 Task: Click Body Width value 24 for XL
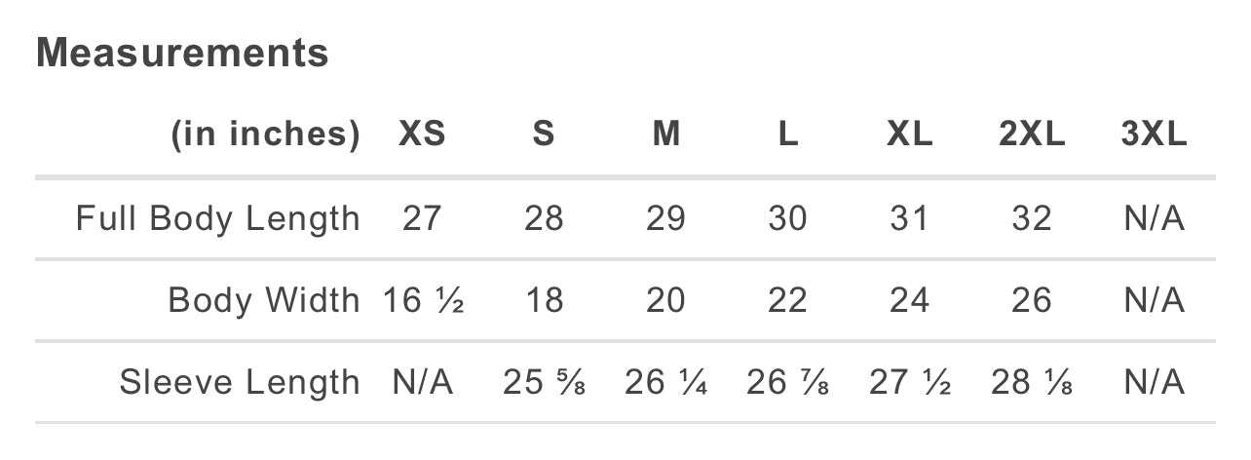click(x=910, y=300)
